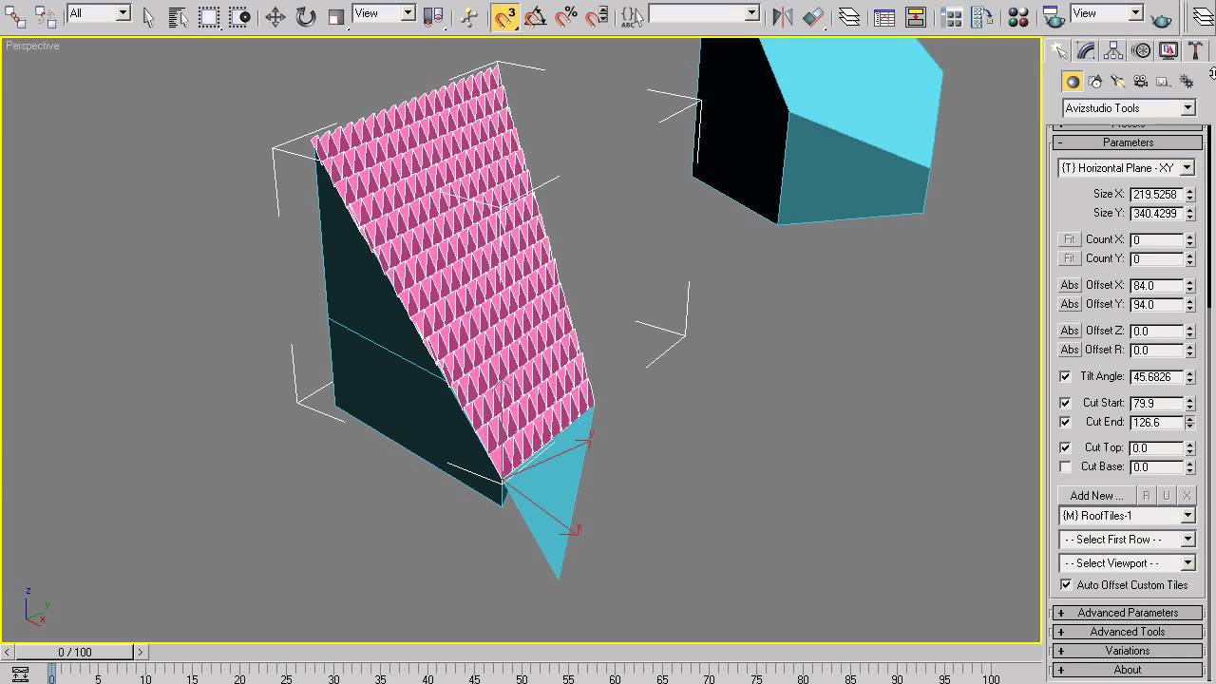Enable the Cut Base checkbox
Screen dimensions: 1216x684
(1065, 466)
